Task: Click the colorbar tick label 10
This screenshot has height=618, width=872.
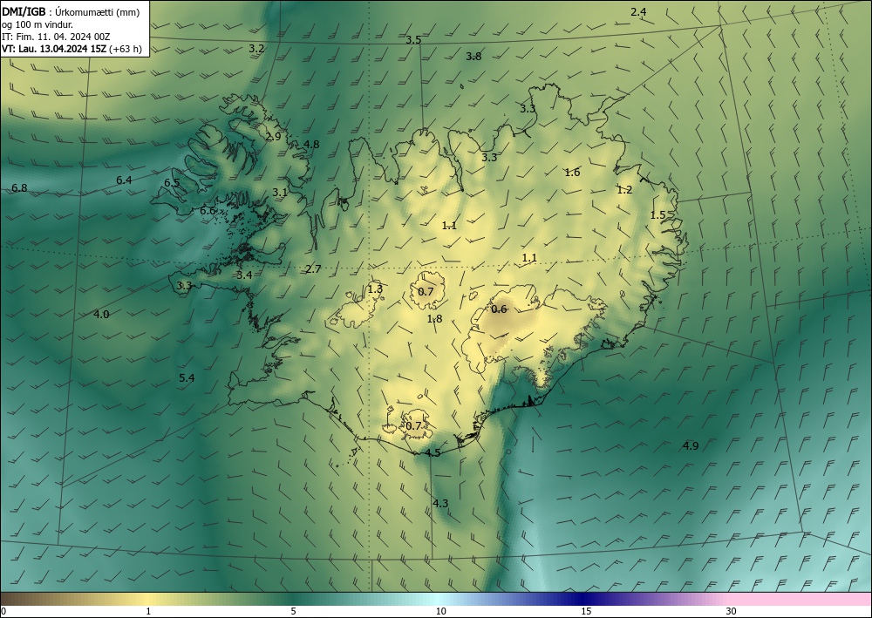Action: coord(440,611)
